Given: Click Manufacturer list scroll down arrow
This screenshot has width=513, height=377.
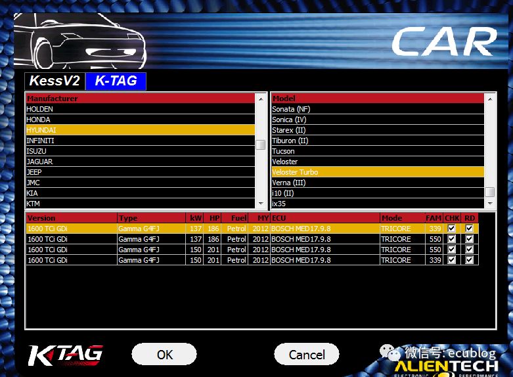Looking at the screenshot, I should click(x=261, y=203).
